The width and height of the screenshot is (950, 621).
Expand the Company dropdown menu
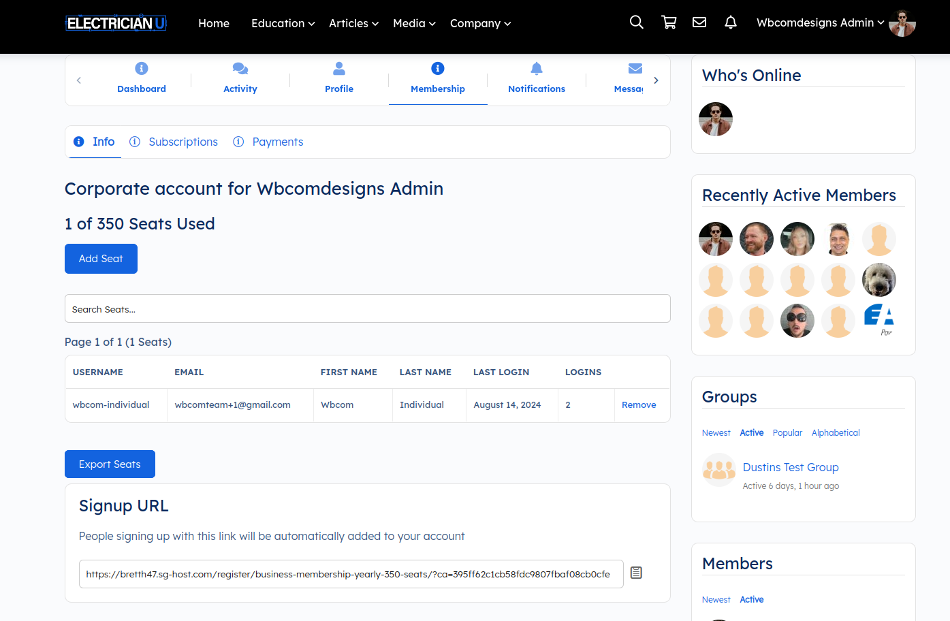click(x=480, y=23)
